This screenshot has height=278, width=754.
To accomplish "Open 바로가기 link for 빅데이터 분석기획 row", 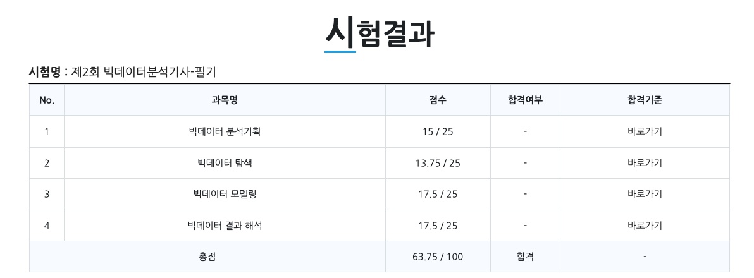I will coord(645,132).
